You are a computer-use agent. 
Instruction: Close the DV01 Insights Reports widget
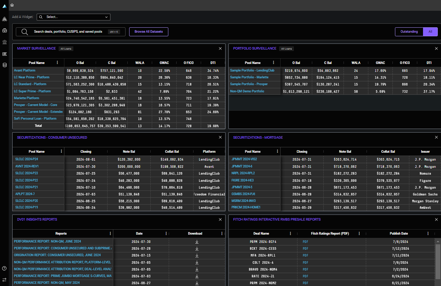click(220, 220)
